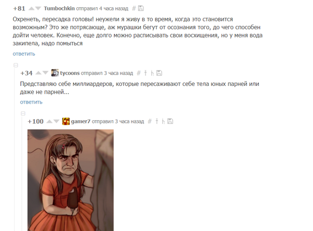This screenshot has width=313, height=231.
Task: Collapse the gamer7 reply branch
Action: pyautogui.click(x=23, y=113)
